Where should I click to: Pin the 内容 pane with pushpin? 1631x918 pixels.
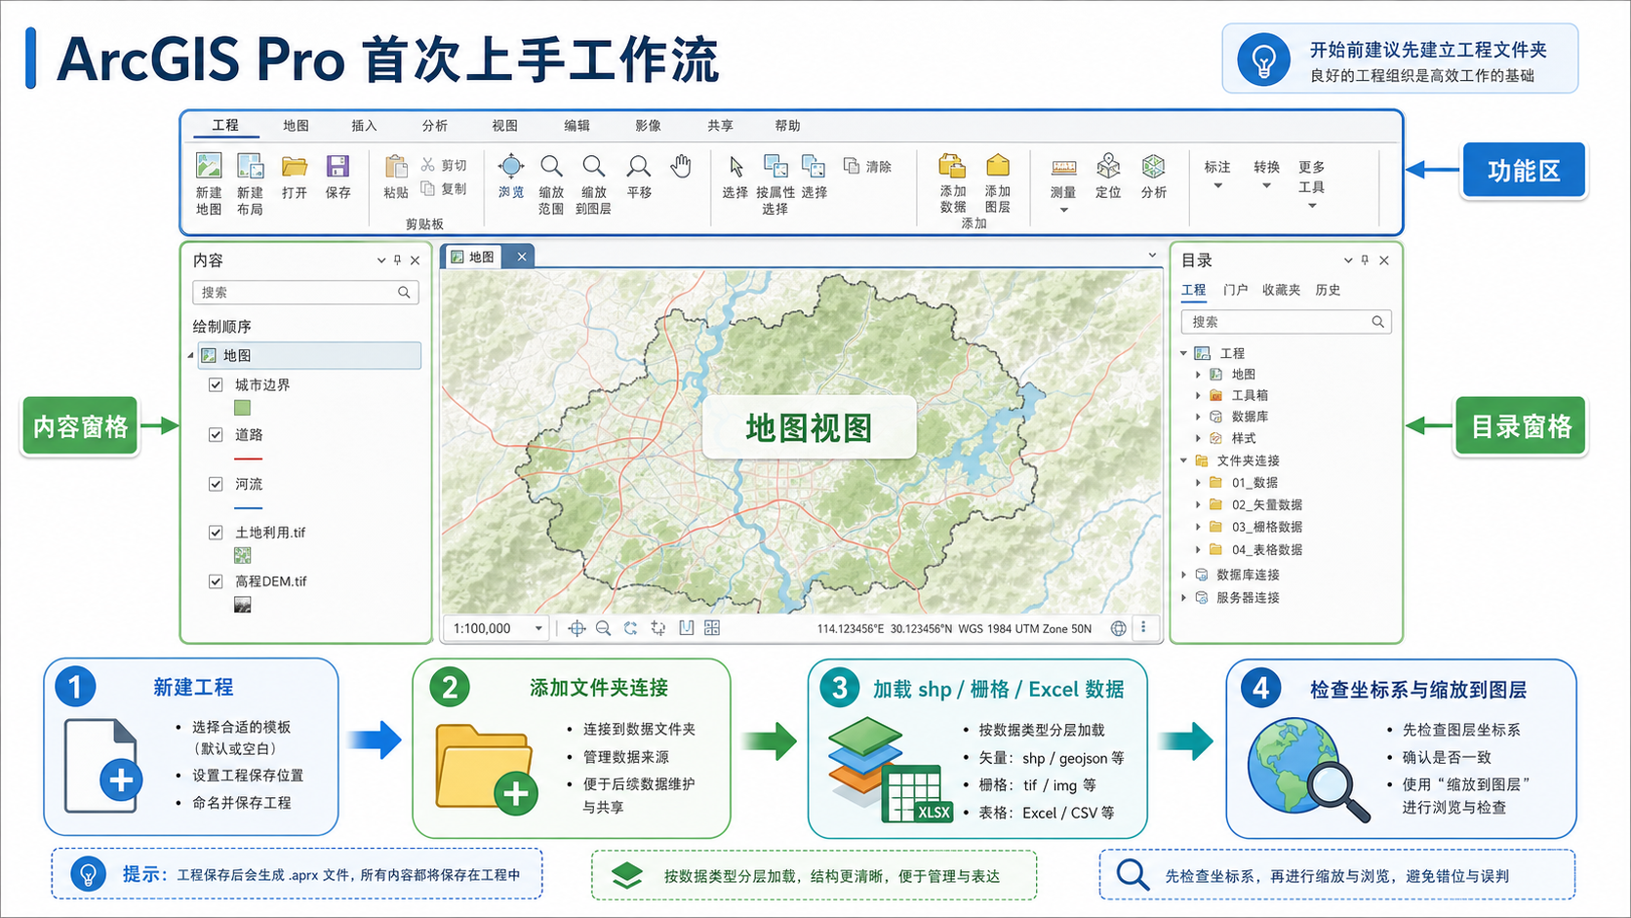tap(397, 260)
